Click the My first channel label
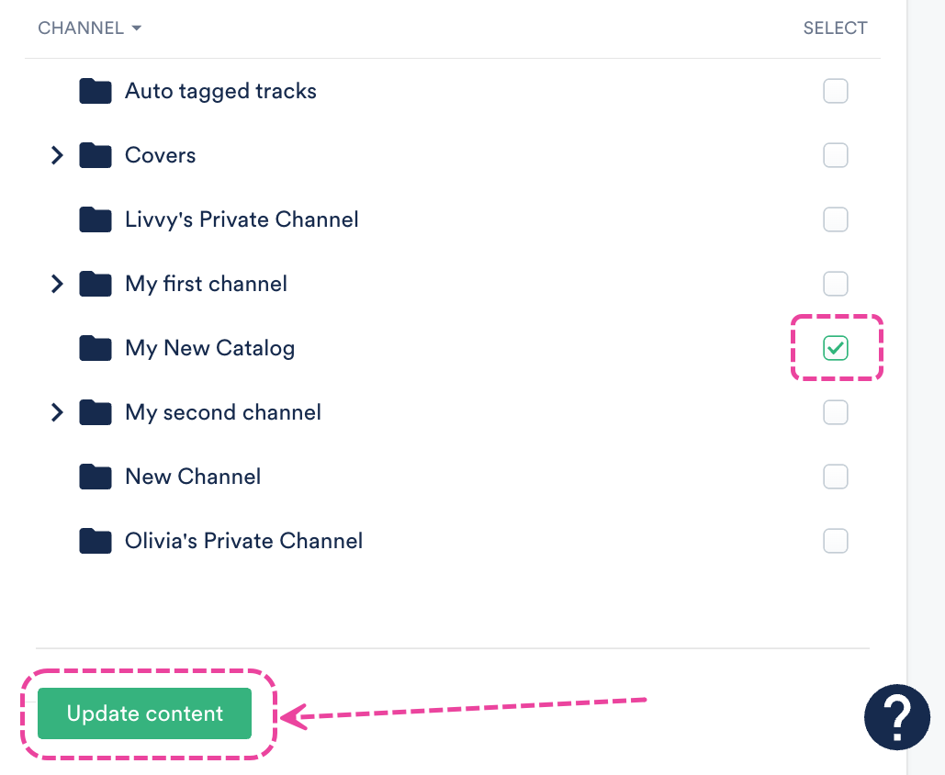Viewport: 945px width, 775px height. click(206, 284)
